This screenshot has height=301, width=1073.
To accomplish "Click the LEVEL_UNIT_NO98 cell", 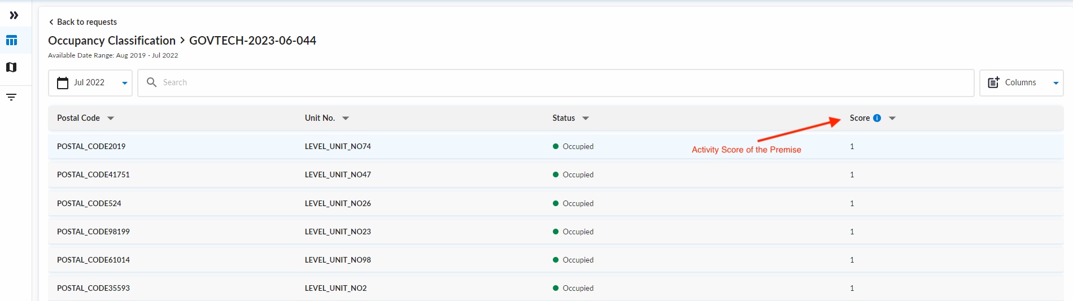I will click(338, 260).
